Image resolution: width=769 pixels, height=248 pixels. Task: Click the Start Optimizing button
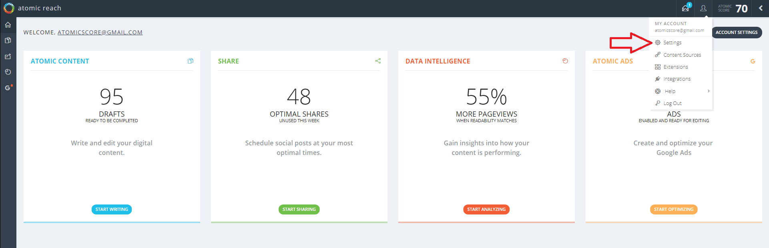click(x=674, y=209)
